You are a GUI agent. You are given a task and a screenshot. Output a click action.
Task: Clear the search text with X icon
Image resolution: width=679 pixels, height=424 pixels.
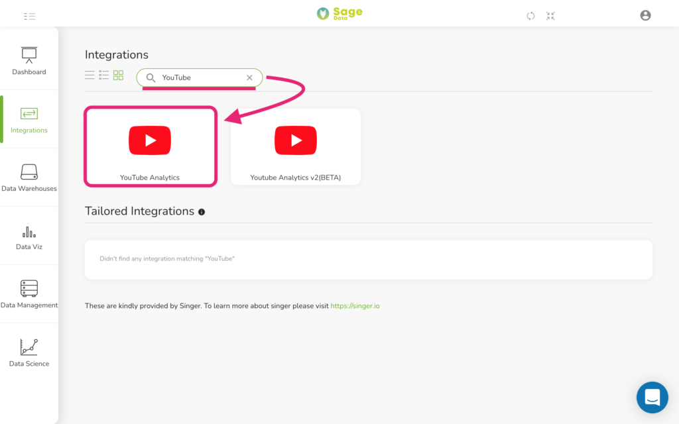click(249, 78)
